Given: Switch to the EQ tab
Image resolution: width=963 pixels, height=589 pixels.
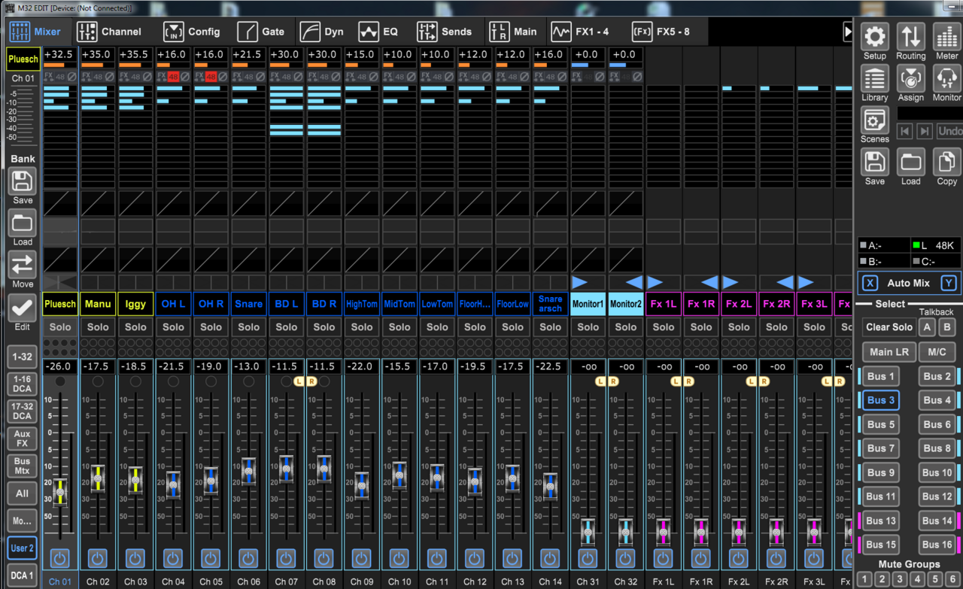Looking at the screenshot, I should (378, 32).
